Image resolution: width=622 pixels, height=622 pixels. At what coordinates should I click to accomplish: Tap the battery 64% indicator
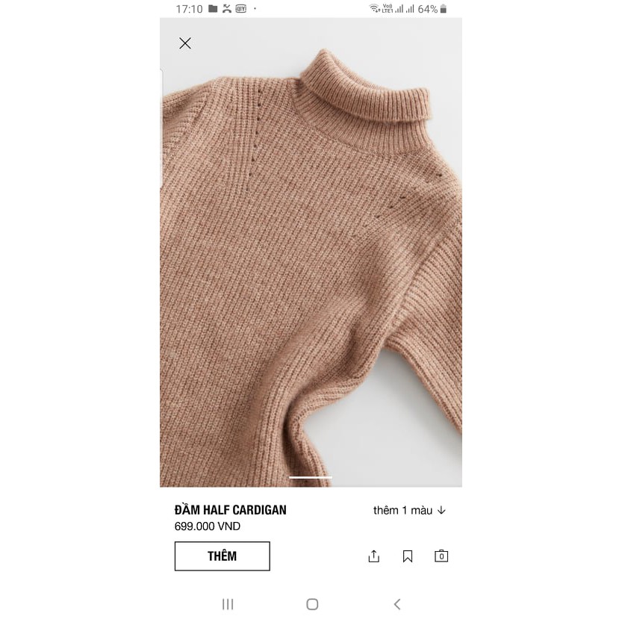coord(432,9)
